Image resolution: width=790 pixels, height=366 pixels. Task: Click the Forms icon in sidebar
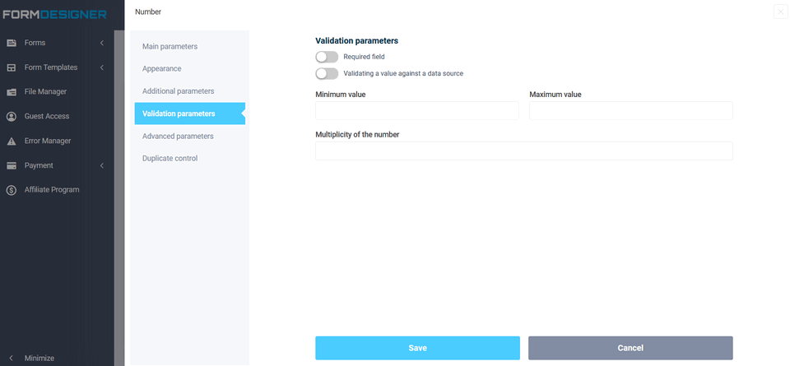(x=12, y=42)
